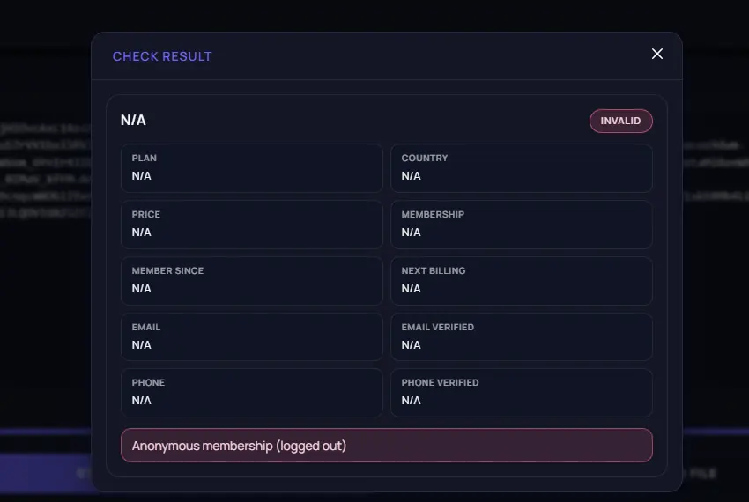Click the N/A value under Next Billing

[411, 289]
